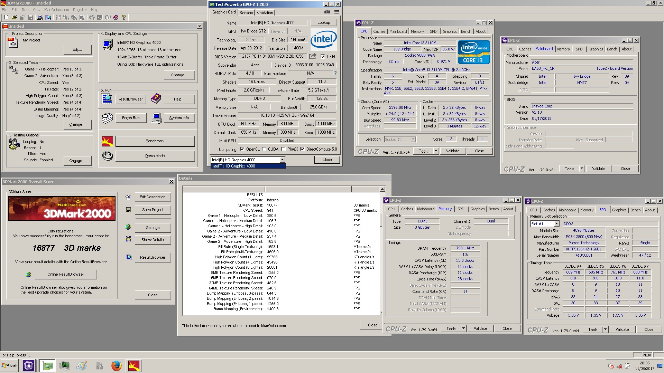Image resolution: width=664 pixels, height=373 pixels.
Task: Click the Intel Core i3 logo in CPU-Z
Action: click(x=473, y=52)
